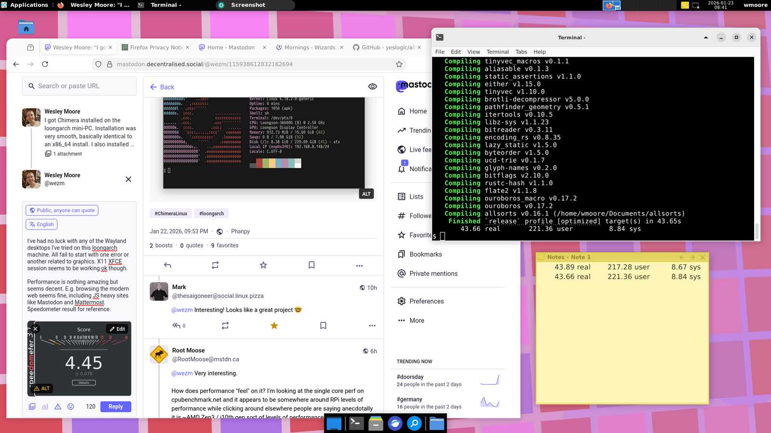Toggle the thread content visibility eye icon
This screenshot has width=771, height=433.
tap(372, 87)
